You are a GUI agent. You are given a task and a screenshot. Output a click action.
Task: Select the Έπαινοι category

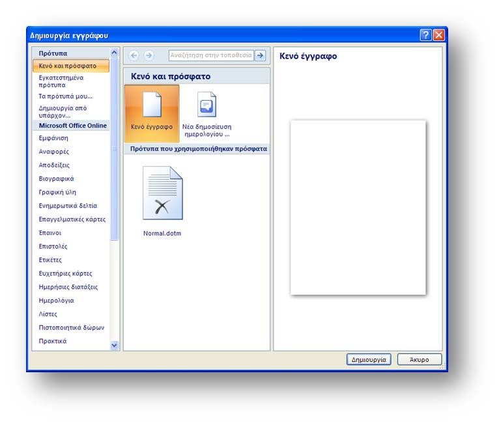(50, 233)
